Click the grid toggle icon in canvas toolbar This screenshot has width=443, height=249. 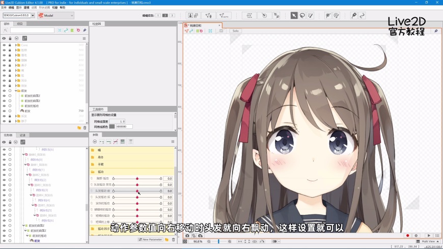(221, 31)
